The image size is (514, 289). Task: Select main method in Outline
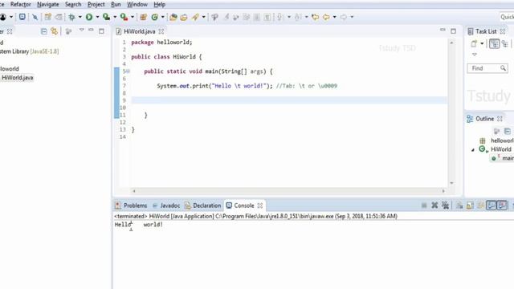pos(508,158)
